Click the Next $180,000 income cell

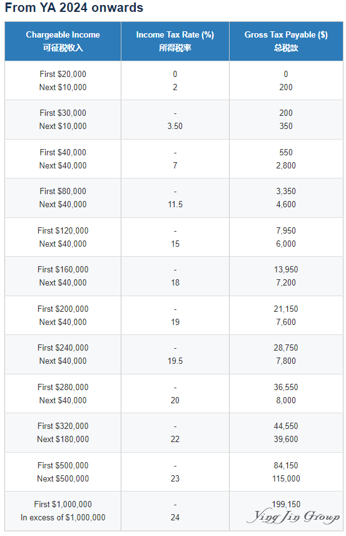(63, 440)
